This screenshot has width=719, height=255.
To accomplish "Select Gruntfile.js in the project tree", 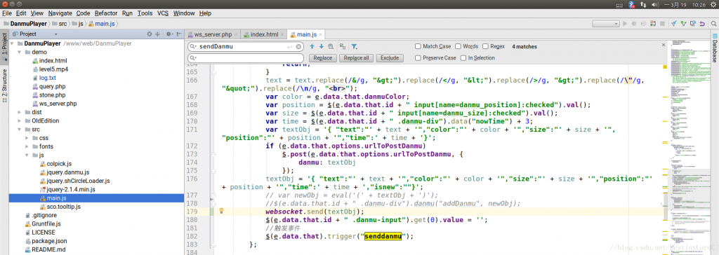I will pos(46,223).
